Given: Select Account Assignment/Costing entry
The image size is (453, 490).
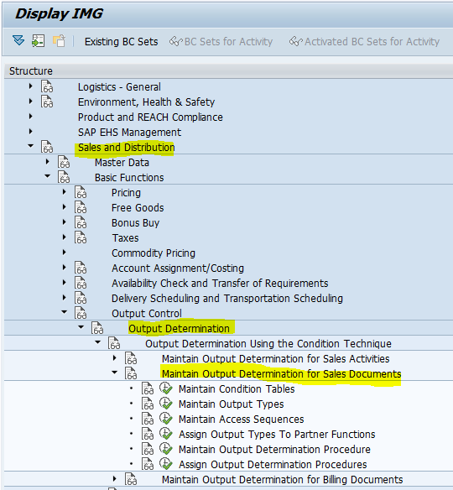Looking at the screenshot, I should [x=178, y=268].
